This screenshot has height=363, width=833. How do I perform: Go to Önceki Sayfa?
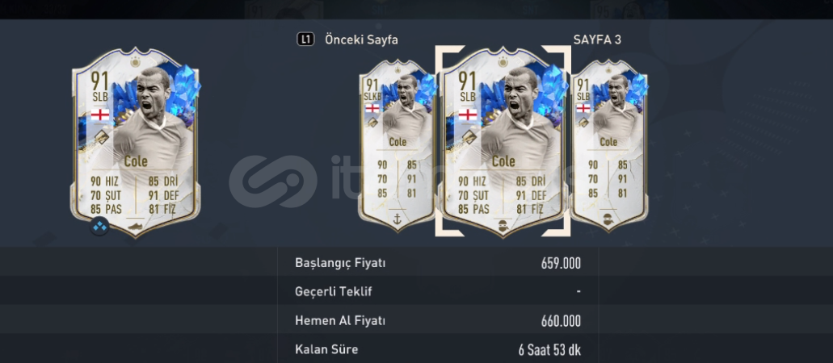coord(361,40)
